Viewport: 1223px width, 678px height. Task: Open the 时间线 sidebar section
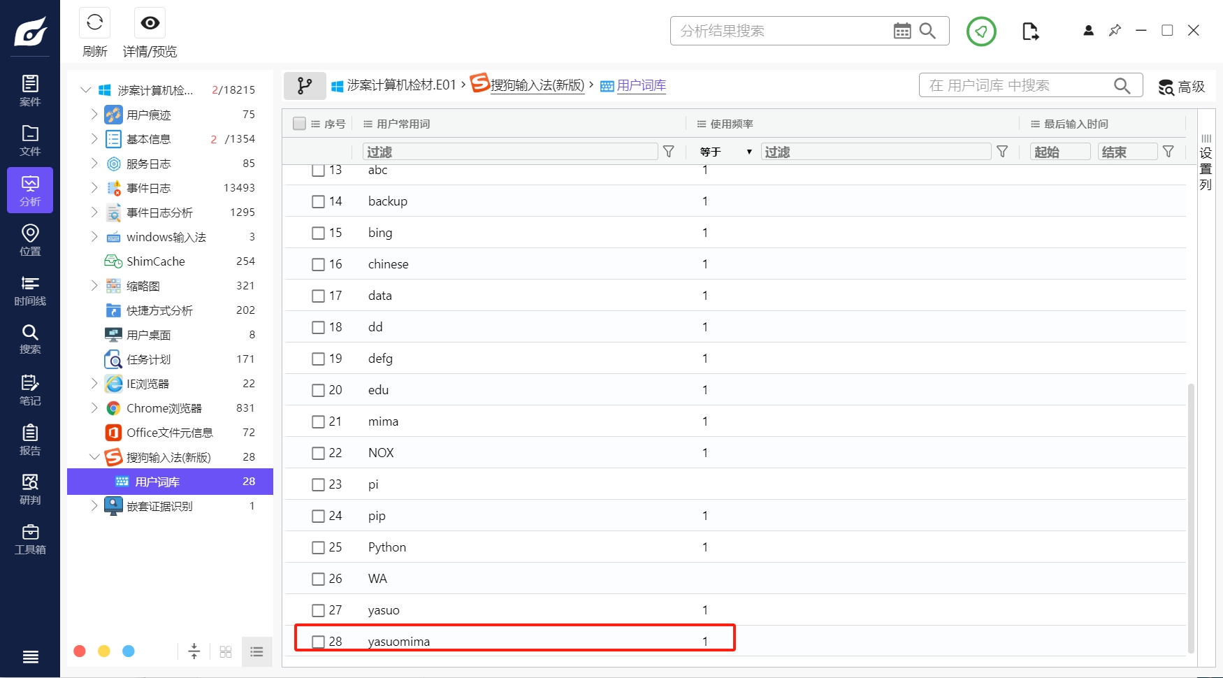(30, 290)
